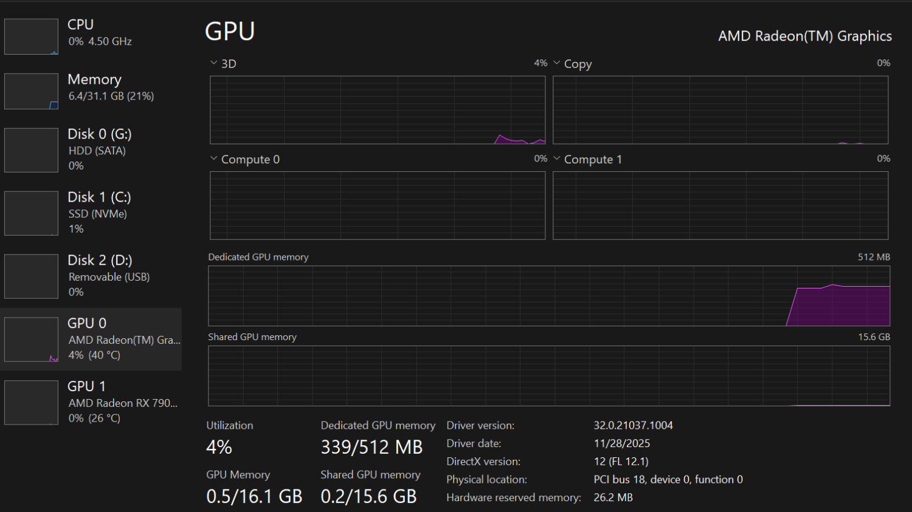The image size is (912, 512).
Task: Click the Dedicated GPU memory graph
Action: 548,296
